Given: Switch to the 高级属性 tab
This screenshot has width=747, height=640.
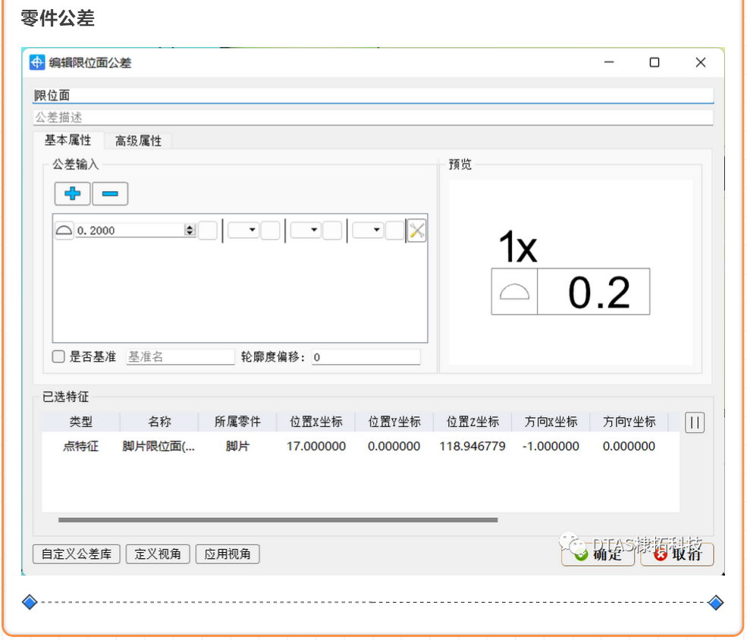Looking at the screenshot, I should point(137,141).
